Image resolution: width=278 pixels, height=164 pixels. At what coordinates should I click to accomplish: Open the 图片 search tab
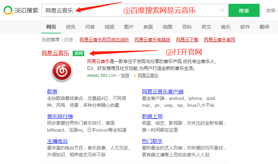tap(129, 27)
